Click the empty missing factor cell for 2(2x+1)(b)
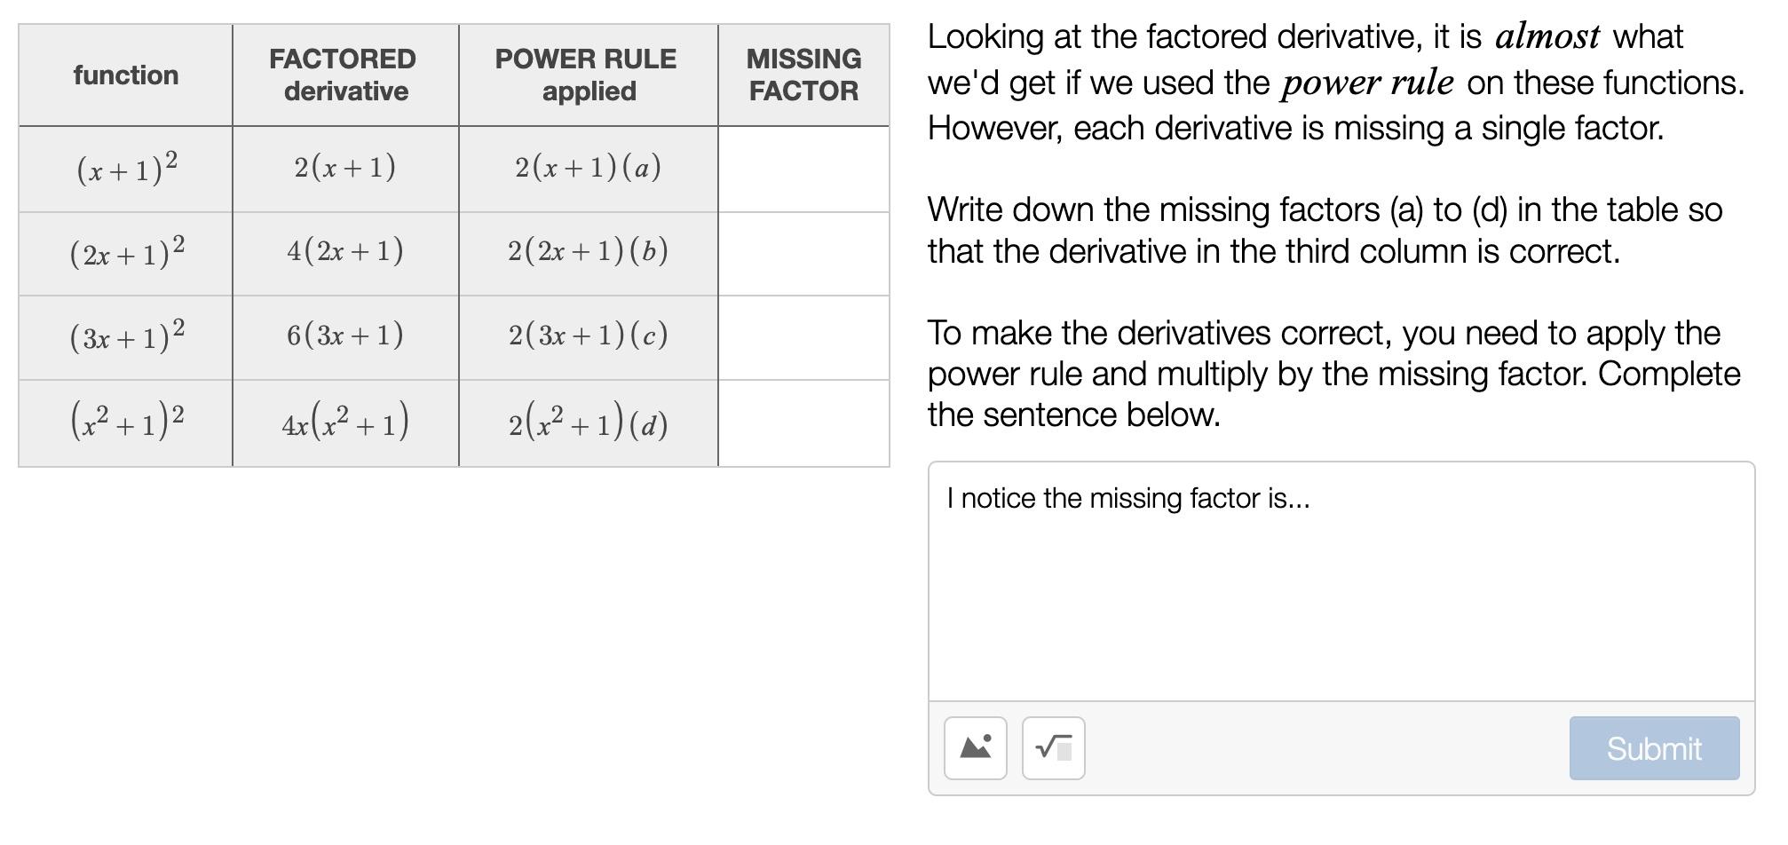This screenshot has width=1788, height=845. click(x=803, y=251)
